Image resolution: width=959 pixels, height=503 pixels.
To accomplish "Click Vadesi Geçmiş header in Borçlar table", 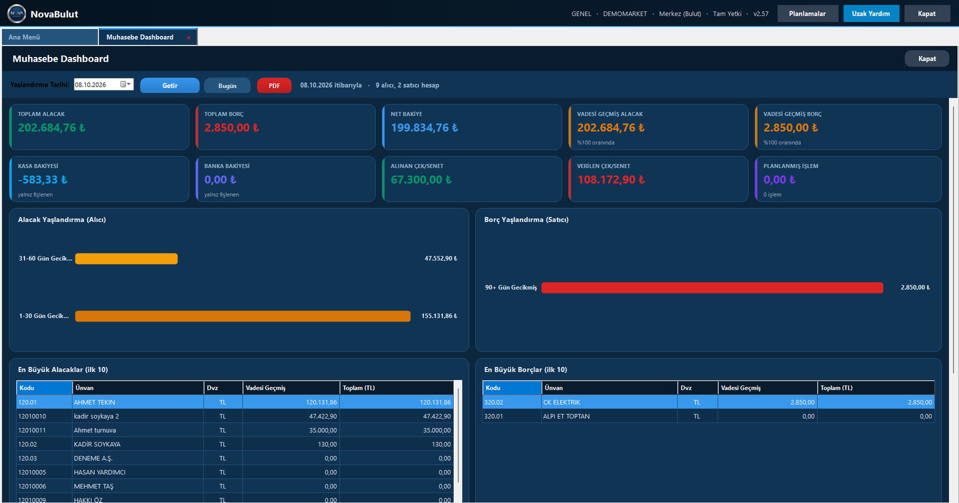I will [768, 388].
